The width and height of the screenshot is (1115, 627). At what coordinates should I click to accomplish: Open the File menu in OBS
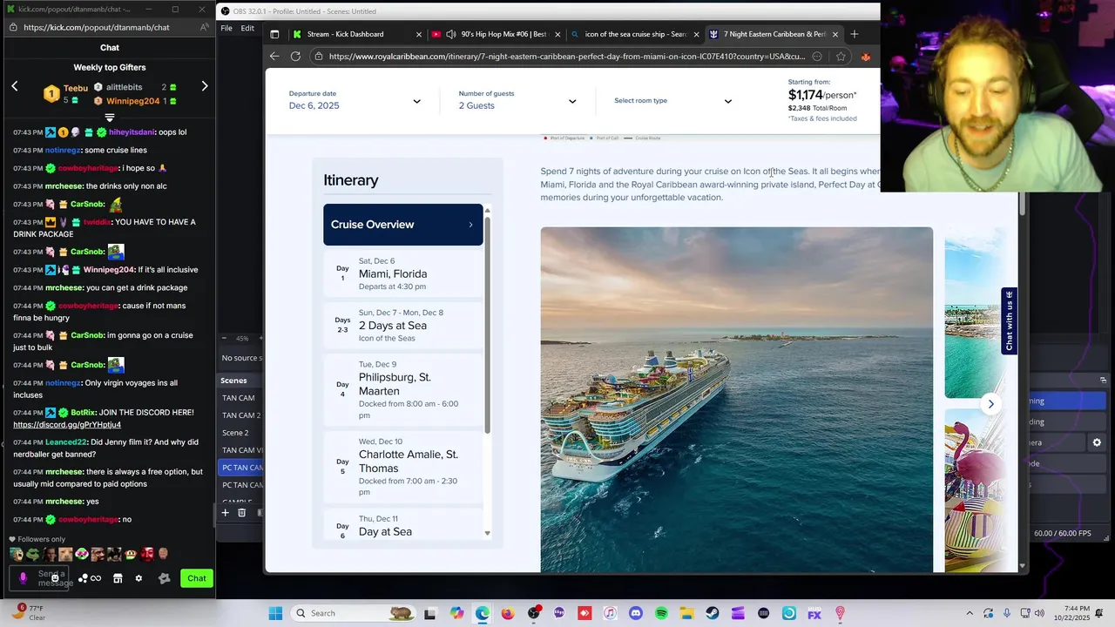(x=226, y=28)
